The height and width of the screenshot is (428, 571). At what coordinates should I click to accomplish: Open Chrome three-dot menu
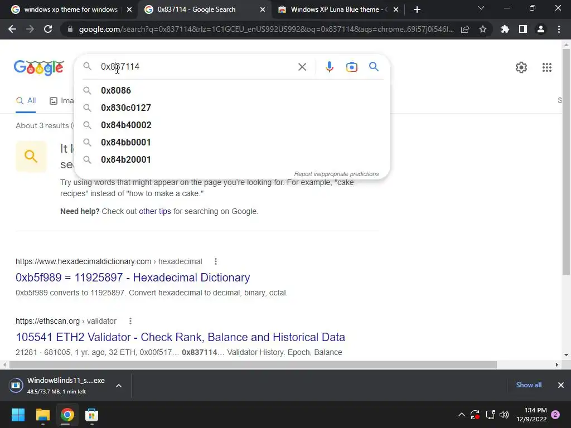[x=559, y=29]
